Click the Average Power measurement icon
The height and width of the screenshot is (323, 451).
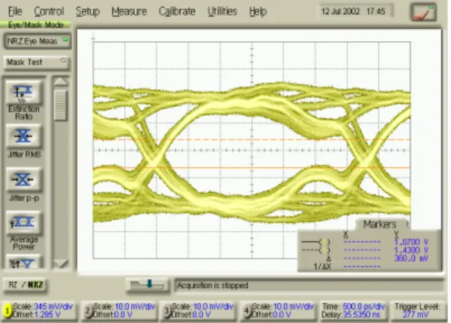pyautogui.click(x=24, y=223)
